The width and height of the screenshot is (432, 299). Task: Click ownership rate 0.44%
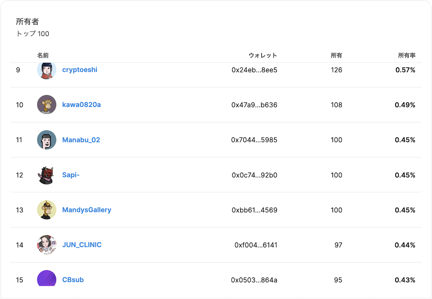click(x=405, y=245)
